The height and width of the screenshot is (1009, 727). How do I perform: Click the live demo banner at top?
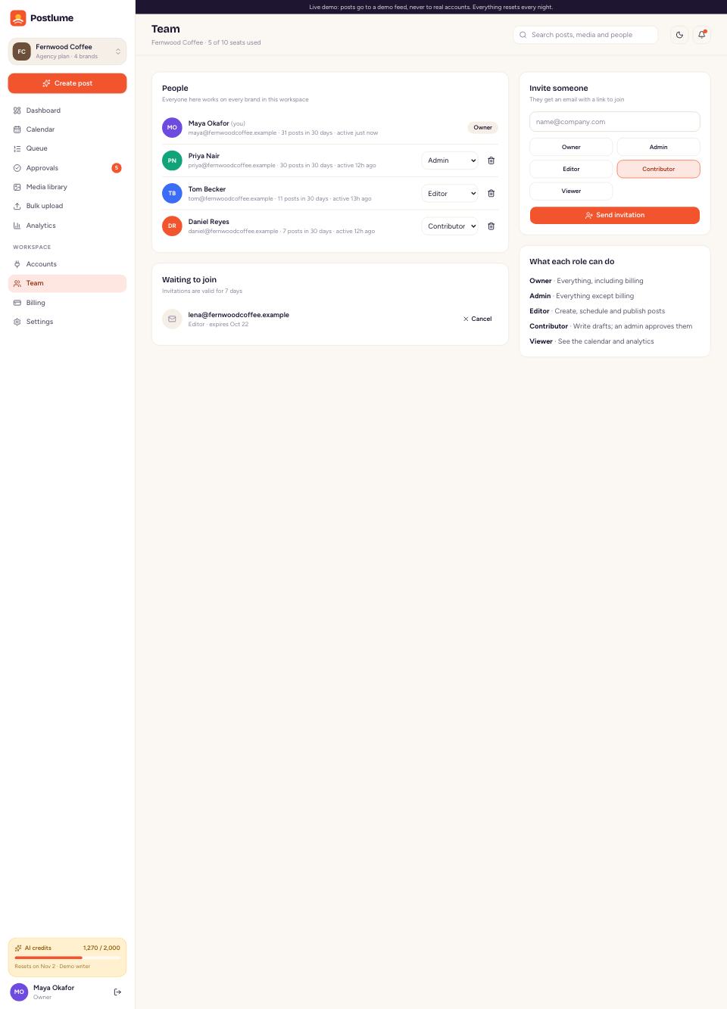(x=431, y=7)
